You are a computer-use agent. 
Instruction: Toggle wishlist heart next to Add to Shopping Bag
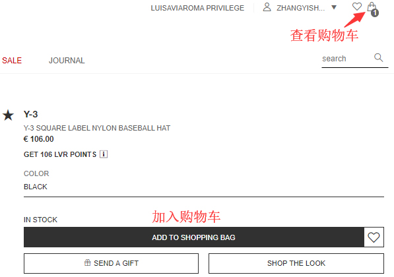tap(374, 237)
